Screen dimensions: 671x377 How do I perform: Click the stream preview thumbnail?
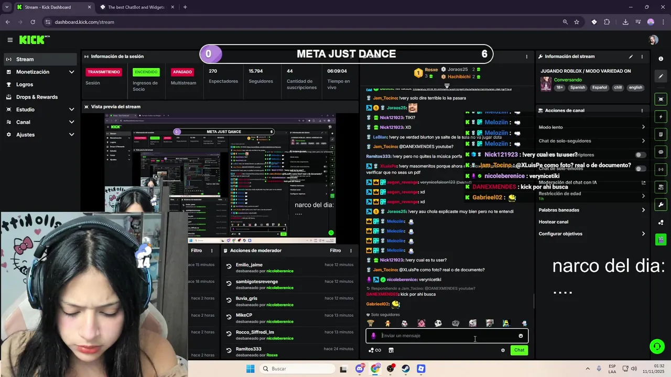tap(220, 178)
